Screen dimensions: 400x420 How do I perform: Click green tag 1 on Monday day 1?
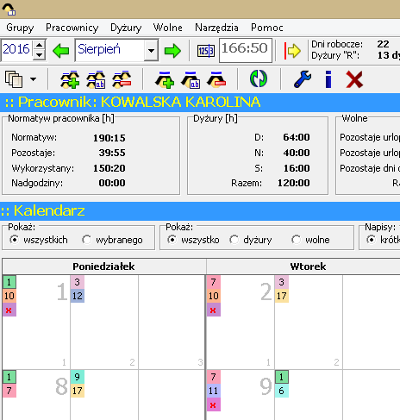pos(9,282)
